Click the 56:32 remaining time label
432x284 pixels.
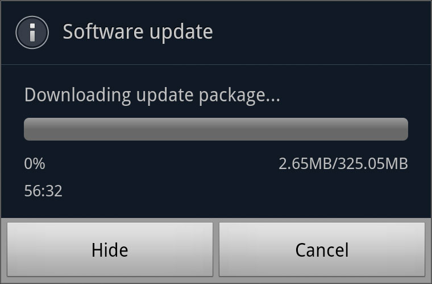pyautogui.click(x=43, y=191)
